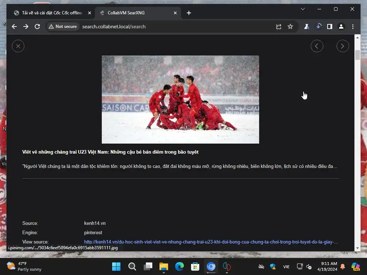Open the red-blue app icon on taskbar

pos(227,266)
